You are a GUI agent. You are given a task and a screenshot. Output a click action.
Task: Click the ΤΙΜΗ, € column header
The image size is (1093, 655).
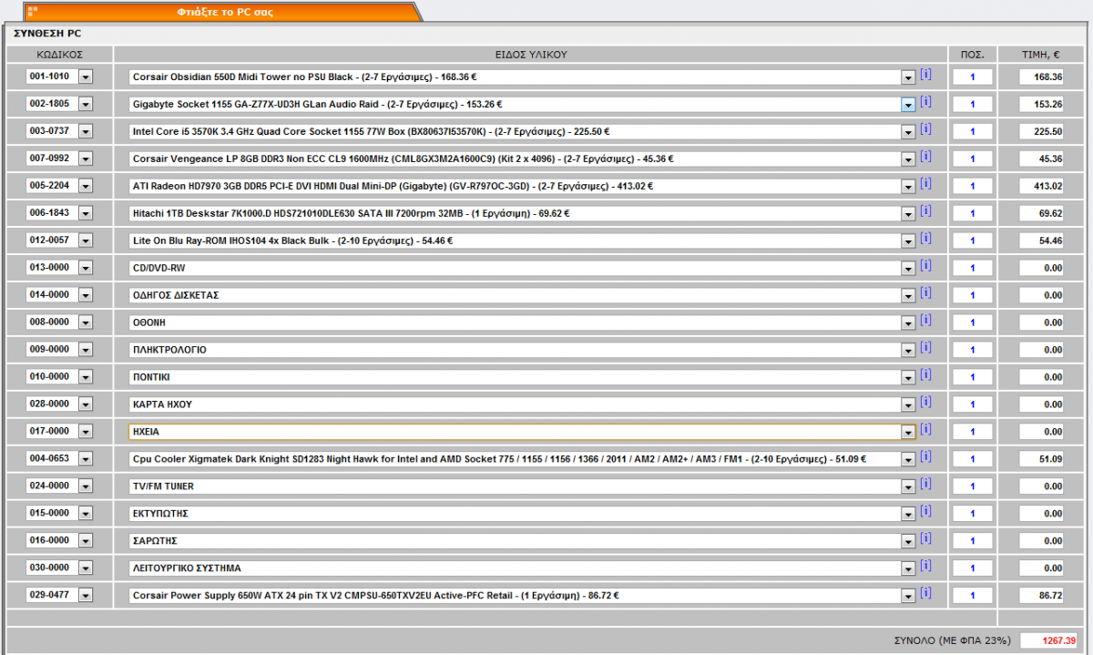tap(1041, 55)
